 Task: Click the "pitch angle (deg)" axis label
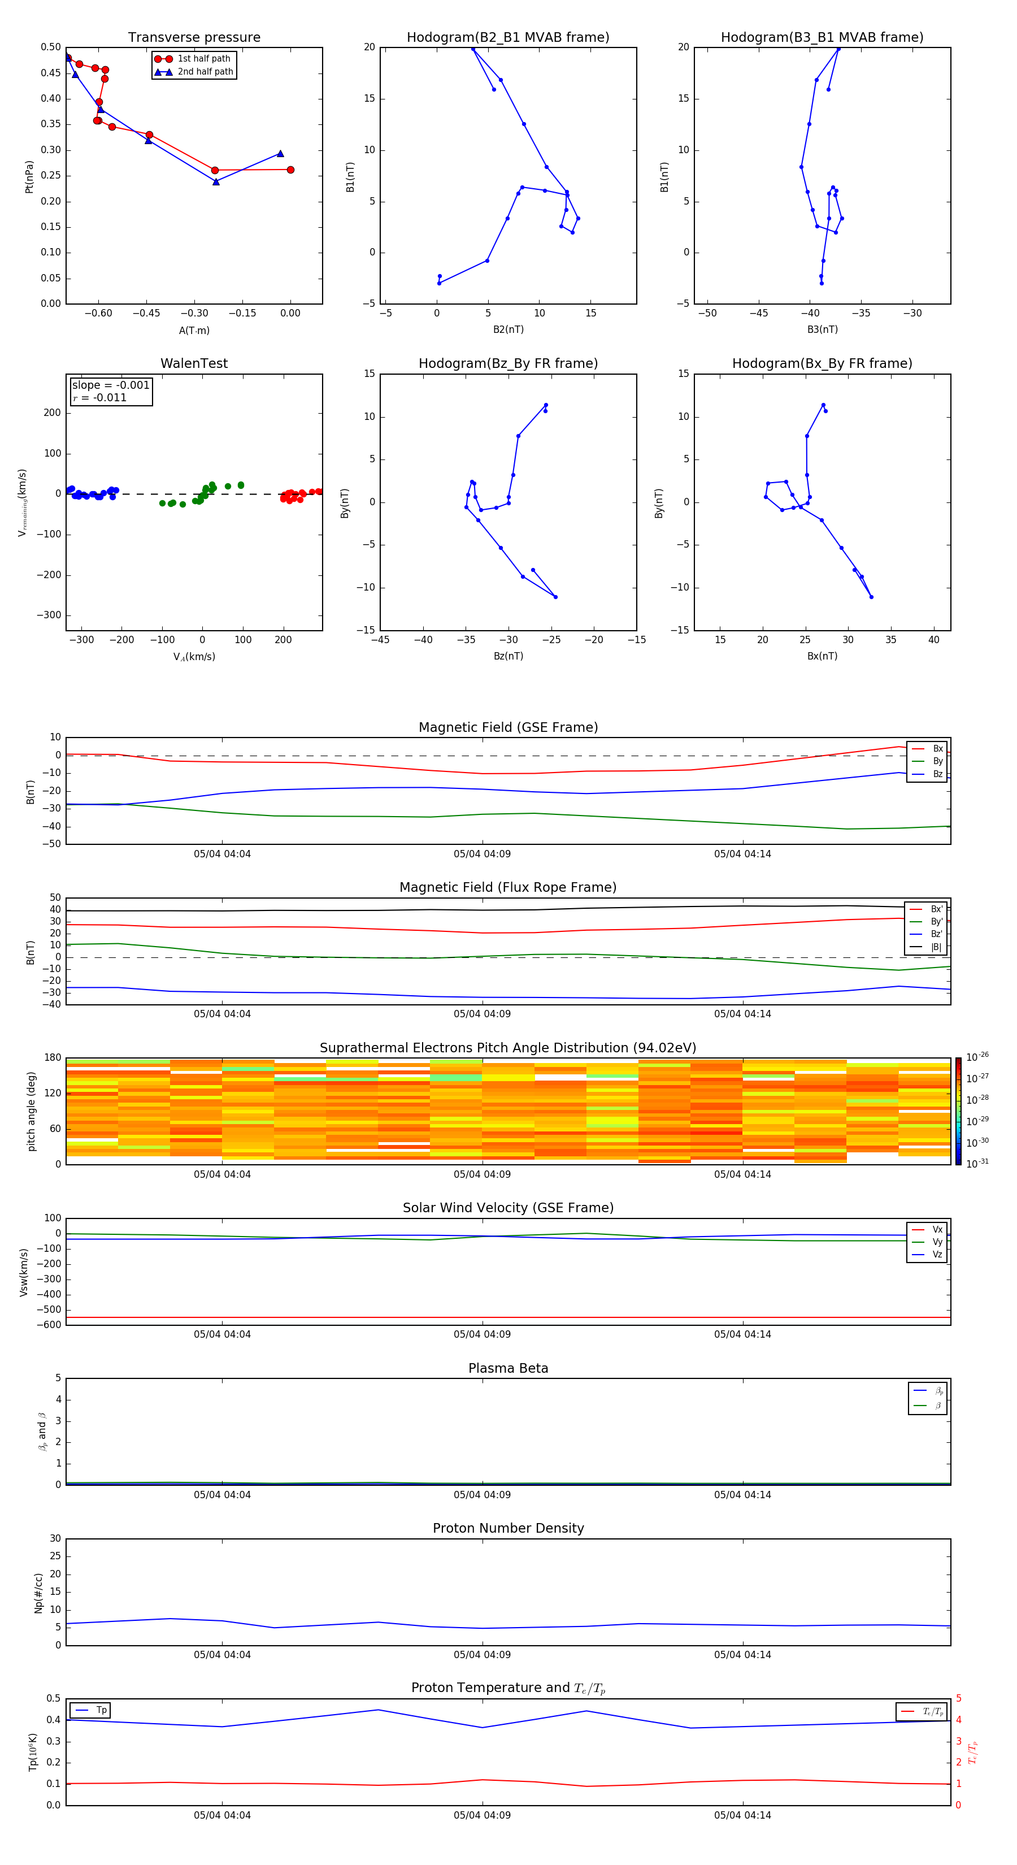31,1111
